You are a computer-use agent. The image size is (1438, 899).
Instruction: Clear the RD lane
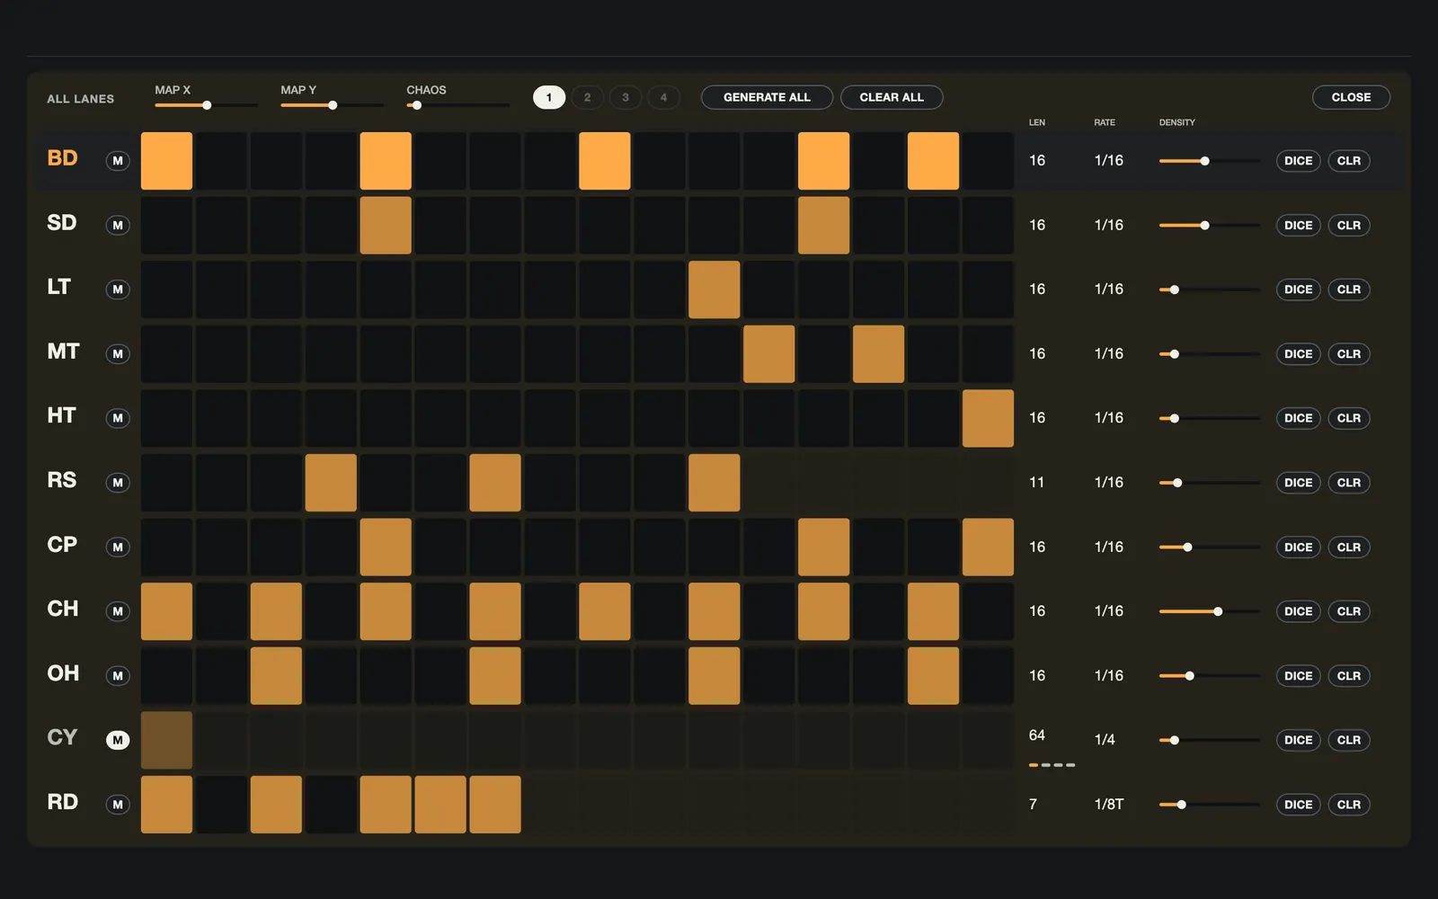(1349, 805)
